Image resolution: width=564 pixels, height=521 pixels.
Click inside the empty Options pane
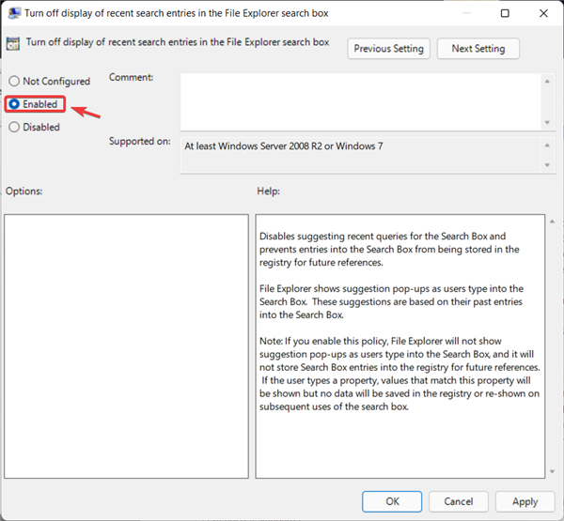coord(126,345)
